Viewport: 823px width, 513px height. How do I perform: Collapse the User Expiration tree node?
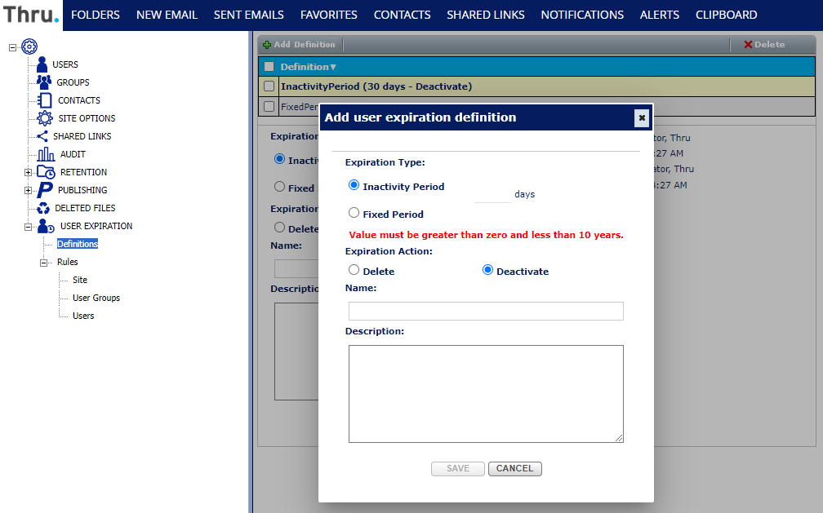click(28, 226)
